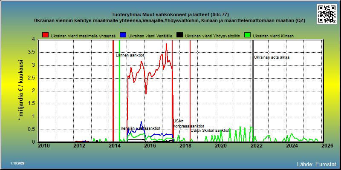Image resolution: width=341 pixels, height=170 pixels.
Task: Click the y-axis value 0.5
Action: point(31,130)
